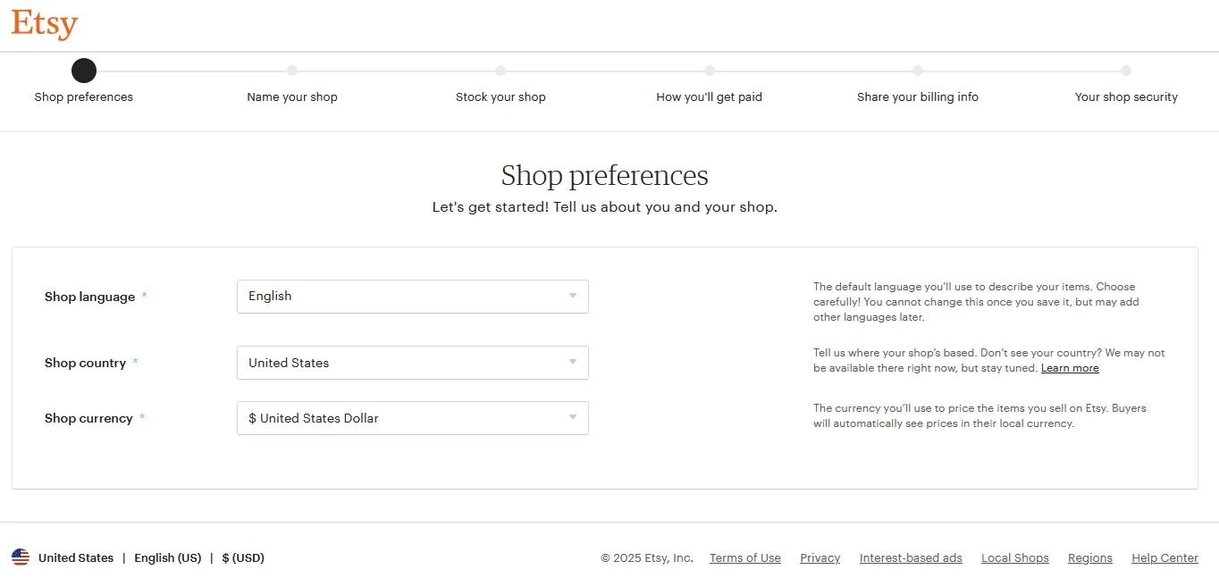This screenshot has width=1219, height=578.
Task: Click the Etsy logo
Action: (x=45, y=24)
